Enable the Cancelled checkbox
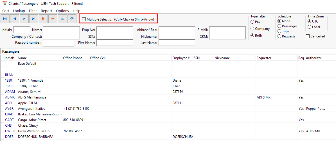Screen dimensions: 336x141 [308, 36]
